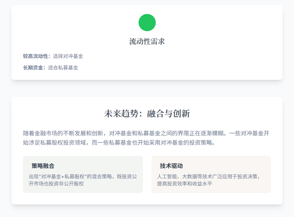The width and height of the screenshot is (294, 217).
Task: Click the 技术驱动 card title
Action: pyautogui.click(x=171, y=166)
